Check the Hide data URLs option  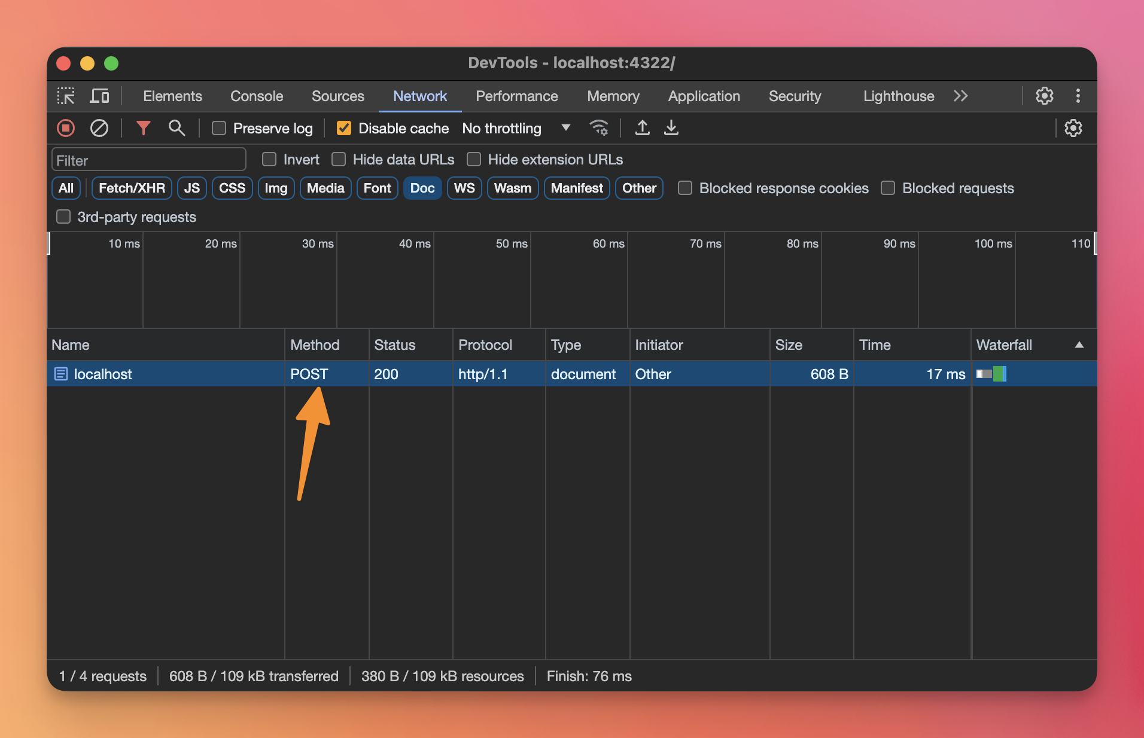pos(339,160)
